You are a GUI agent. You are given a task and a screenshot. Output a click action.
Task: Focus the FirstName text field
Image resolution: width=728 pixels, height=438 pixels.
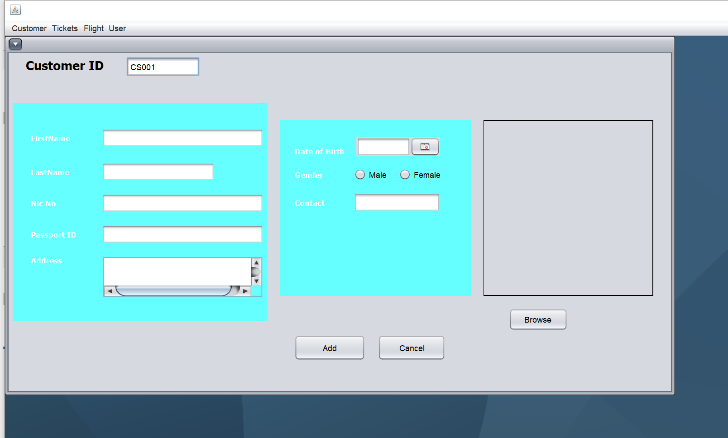[183, 138]
